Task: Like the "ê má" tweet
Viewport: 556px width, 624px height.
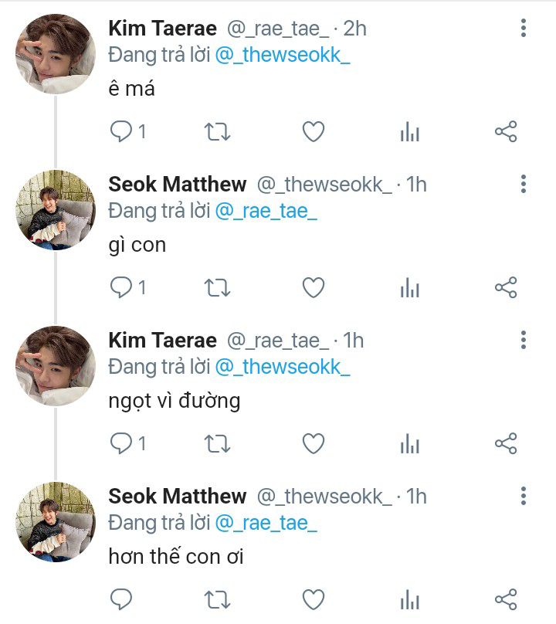Action: 314,132
